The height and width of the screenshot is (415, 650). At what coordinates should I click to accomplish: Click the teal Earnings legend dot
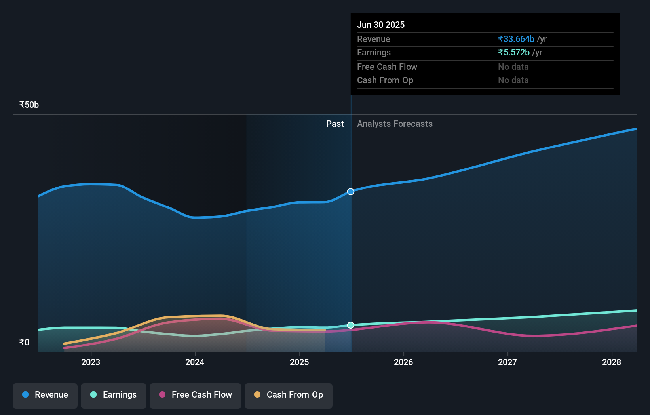(x=93, y=395)
